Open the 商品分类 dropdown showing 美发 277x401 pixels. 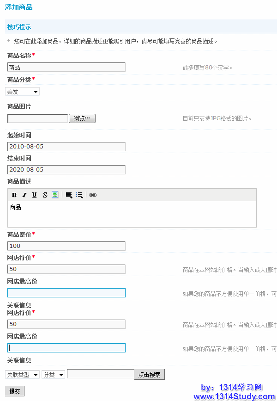[x=22, y=92]
